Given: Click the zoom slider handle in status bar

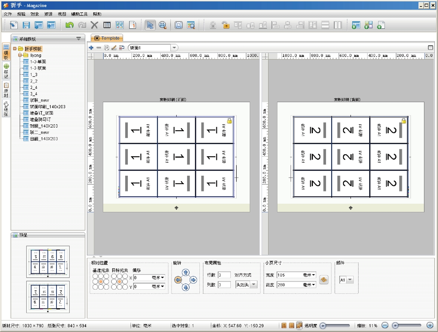Looking at the screenshot, I should pos(395,325).
